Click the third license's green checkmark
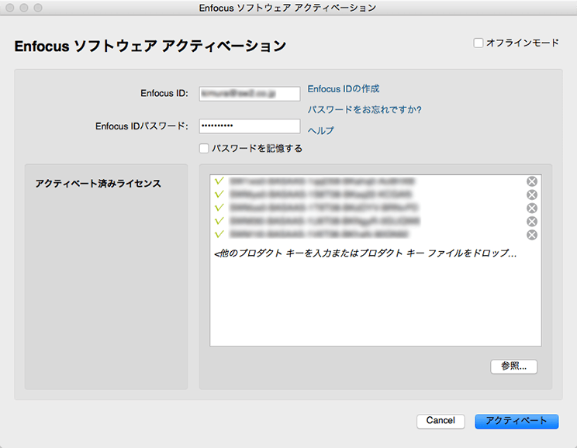 pos(219,208)
